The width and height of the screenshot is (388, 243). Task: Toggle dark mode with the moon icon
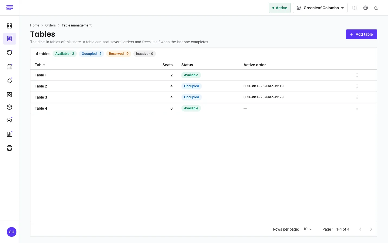point(376,8)
